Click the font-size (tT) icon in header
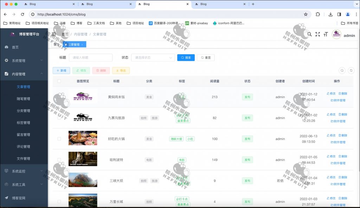 pos(325,34)
